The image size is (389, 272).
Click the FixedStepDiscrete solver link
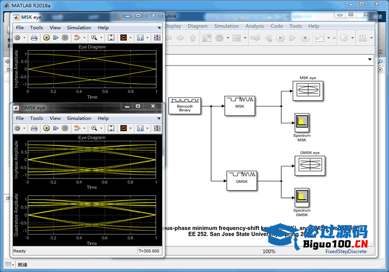click(346, 251)
